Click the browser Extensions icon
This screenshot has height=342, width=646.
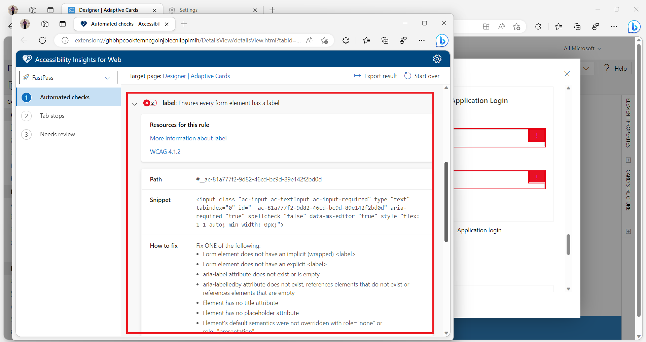coord(346,40)
